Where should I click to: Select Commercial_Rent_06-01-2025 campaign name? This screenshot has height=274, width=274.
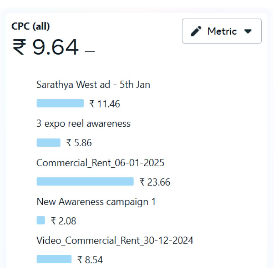pyautogui.click(x=100, y=163)
